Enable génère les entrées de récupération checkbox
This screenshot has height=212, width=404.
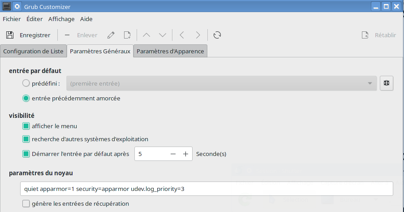pos(26,203)
